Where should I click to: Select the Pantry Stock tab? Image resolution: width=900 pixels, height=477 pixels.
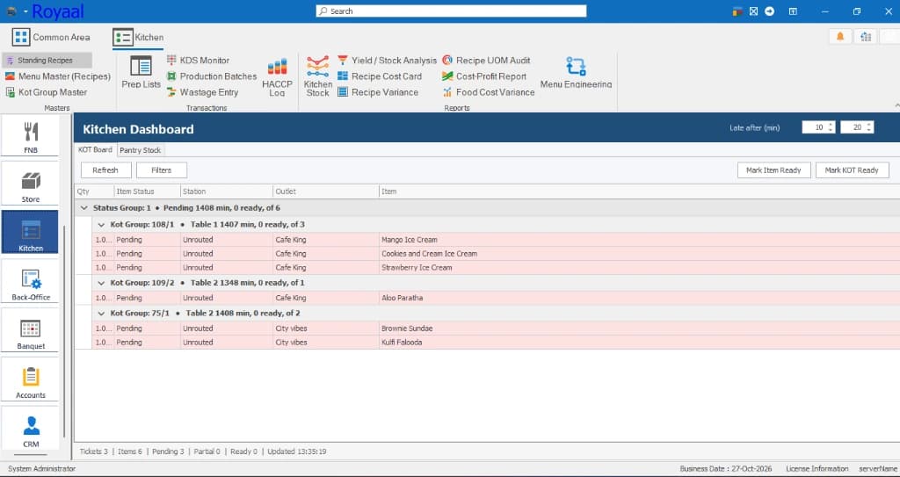point(141,150)
